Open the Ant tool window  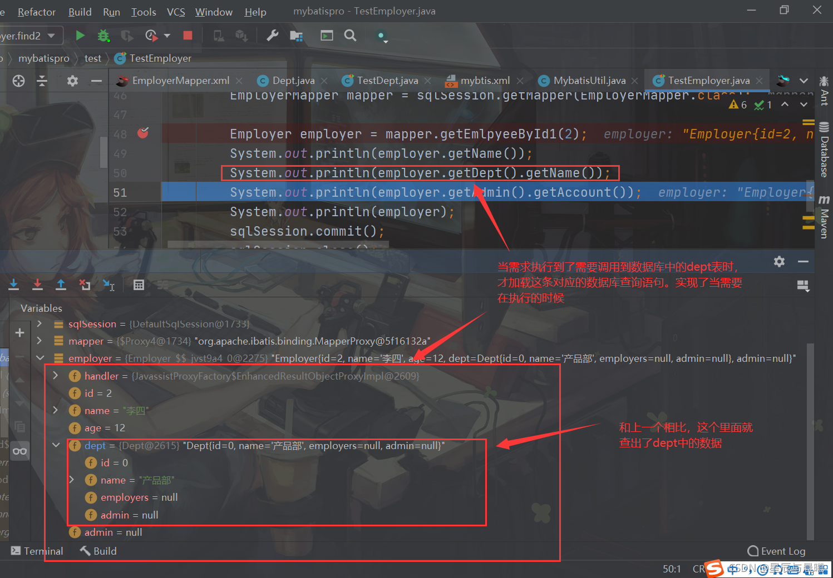click(824, 91)
